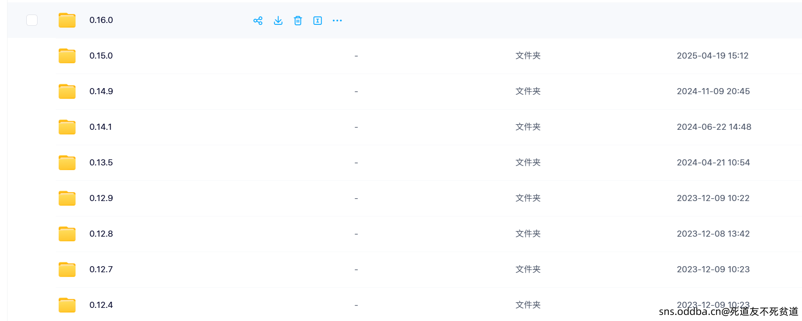
Task: Open folder 0.12.7
Action: click(x=101, y=269)
